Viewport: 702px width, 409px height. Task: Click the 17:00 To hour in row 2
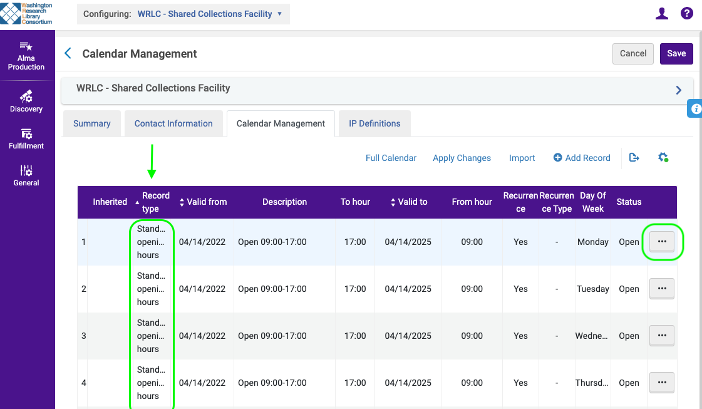[355, 289]
